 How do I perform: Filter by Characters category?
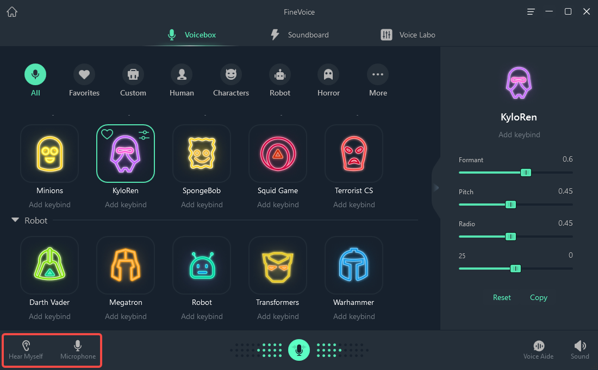[231, 80]
